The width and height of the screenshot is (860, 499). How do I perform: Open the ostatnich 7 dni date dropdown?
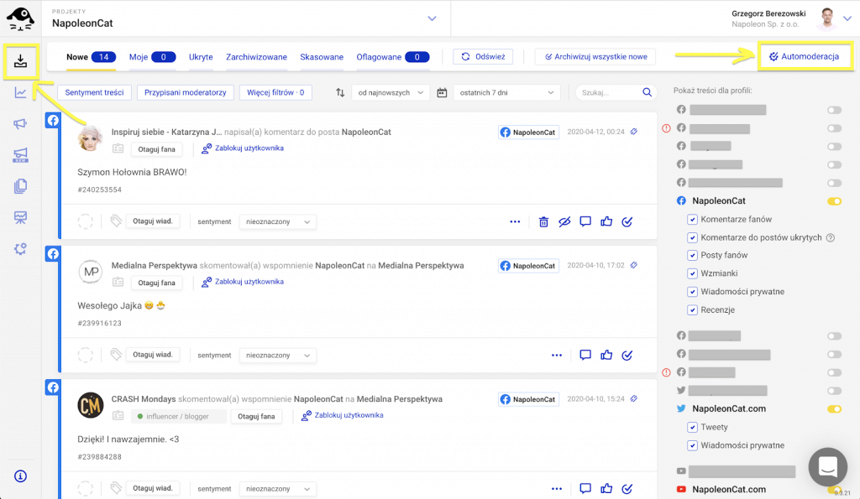[x=506, y=92]
